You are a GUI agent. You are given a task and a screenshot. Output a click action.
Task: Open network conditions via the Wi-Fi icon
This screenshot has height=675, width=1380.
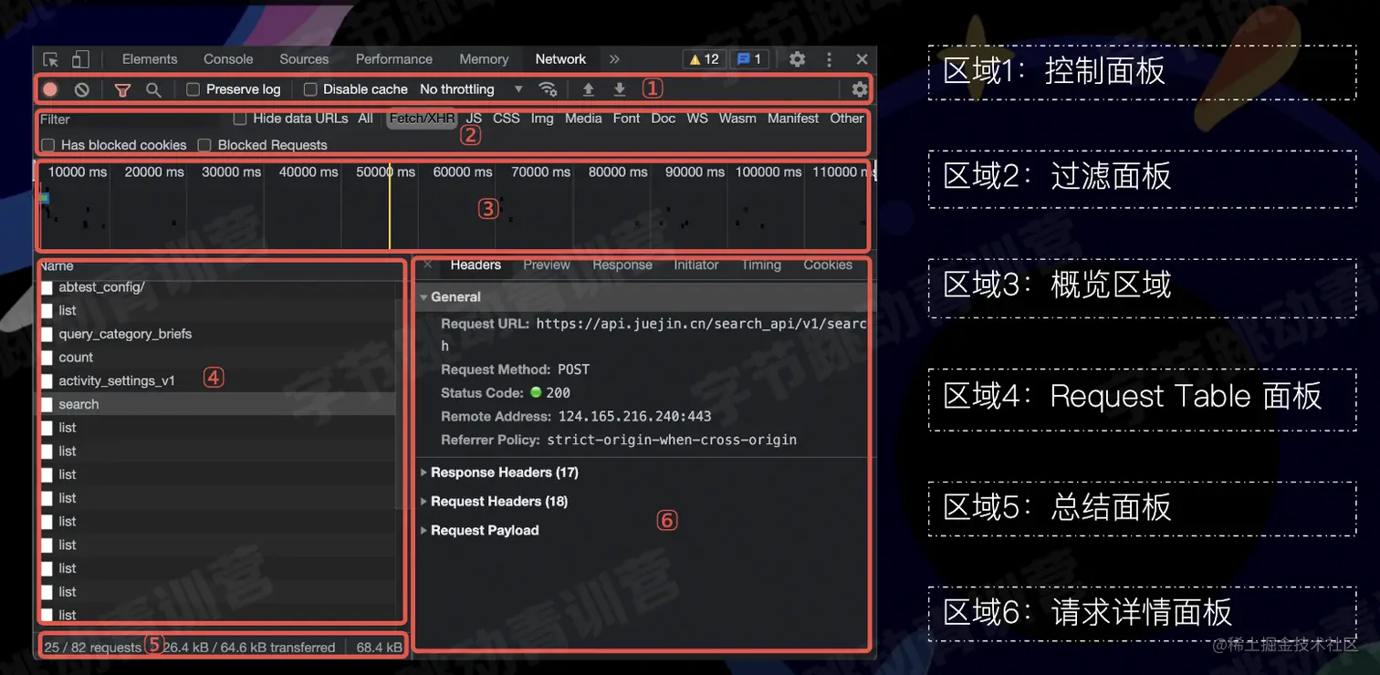click(x=548, y=89)
